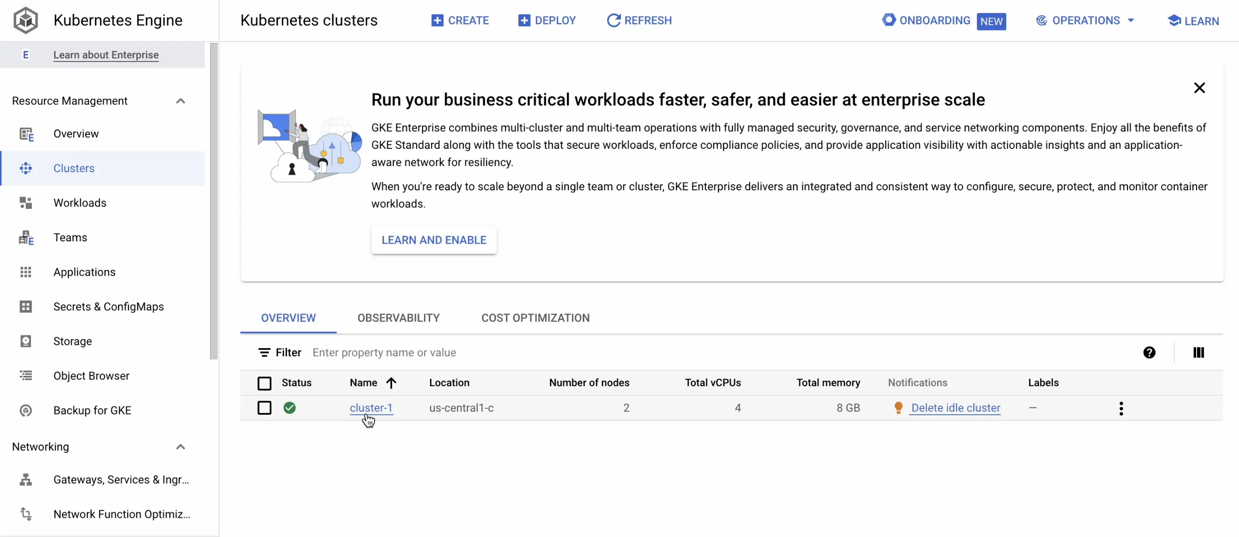Open the Observability tab
1239x537 pixels.
[398, 318]
